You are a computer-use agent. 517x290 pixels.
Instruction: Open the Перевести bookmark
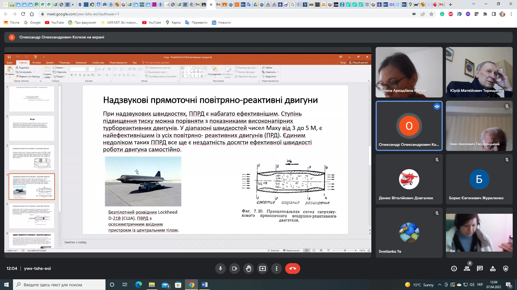pos(196,23)
